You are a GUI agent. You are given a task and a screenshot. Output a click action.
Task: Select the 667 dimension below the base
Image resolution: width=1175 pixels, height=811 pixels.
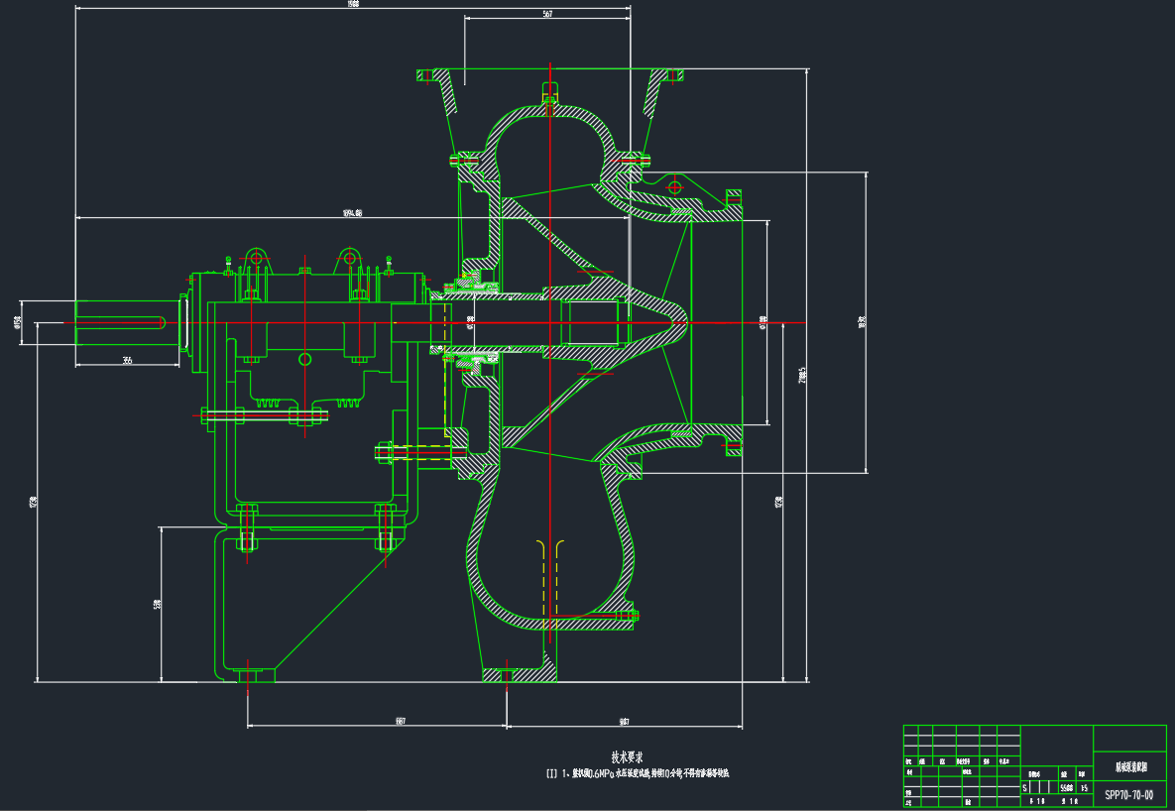coord(400,721)
